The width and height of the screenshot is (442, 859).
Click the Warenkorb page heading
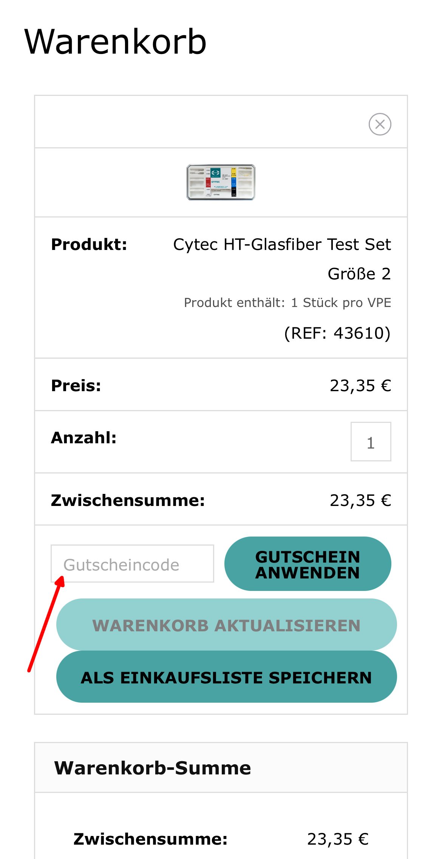(116, 42)
